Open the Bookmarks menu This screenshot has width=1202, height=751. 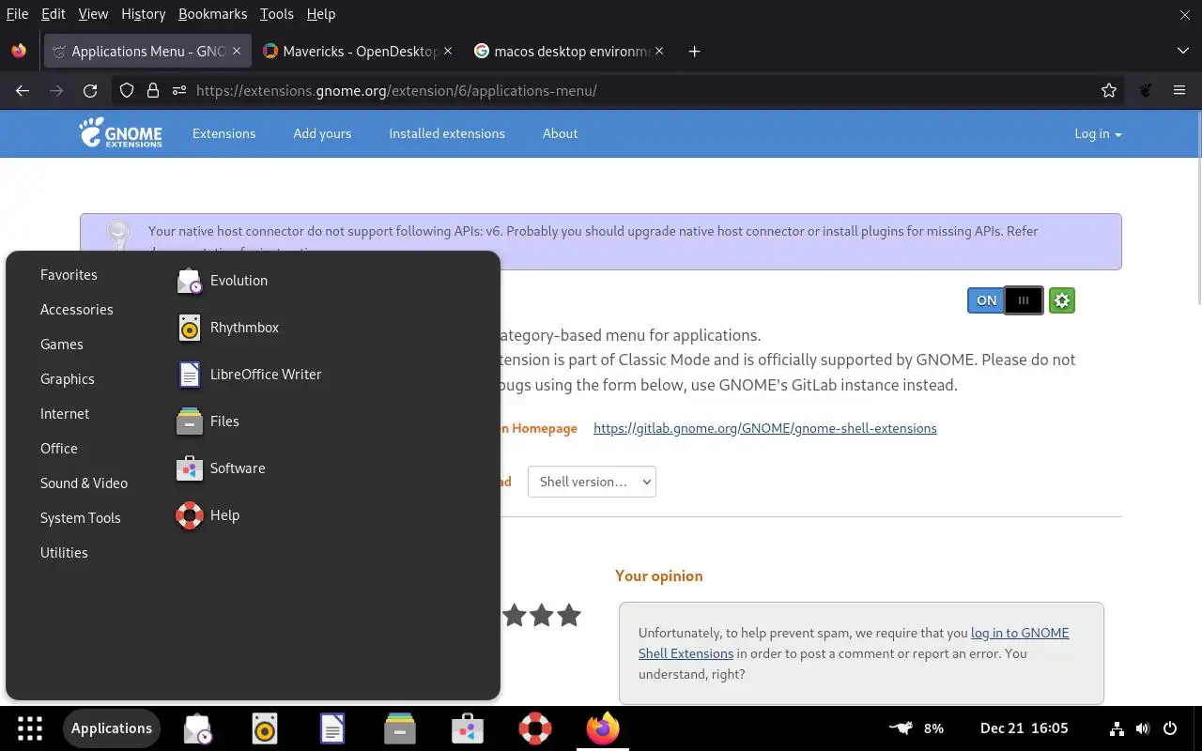[213, 14]
